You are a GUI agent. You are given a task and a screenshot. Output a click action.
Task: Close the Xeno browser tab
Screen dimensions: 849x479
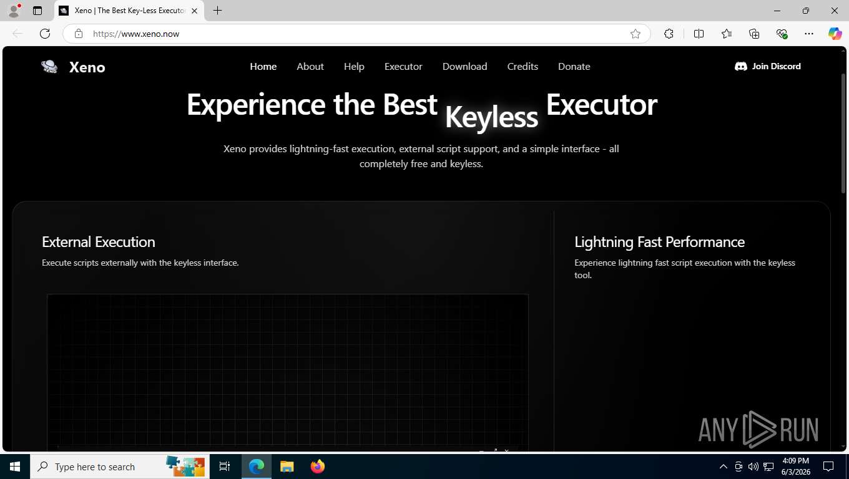(194, 11)
